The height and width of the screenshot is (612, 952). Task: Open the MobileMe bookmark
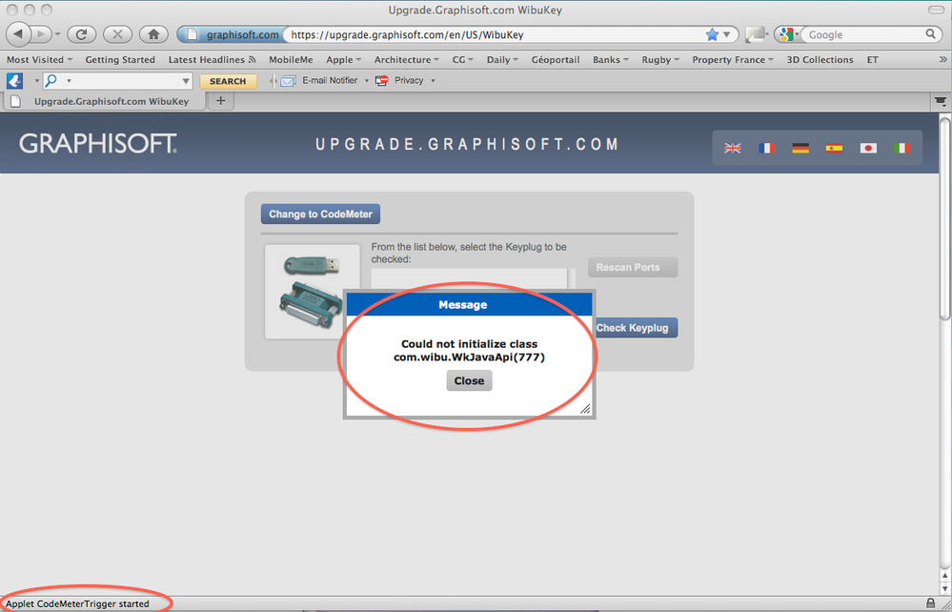(291, 59)
